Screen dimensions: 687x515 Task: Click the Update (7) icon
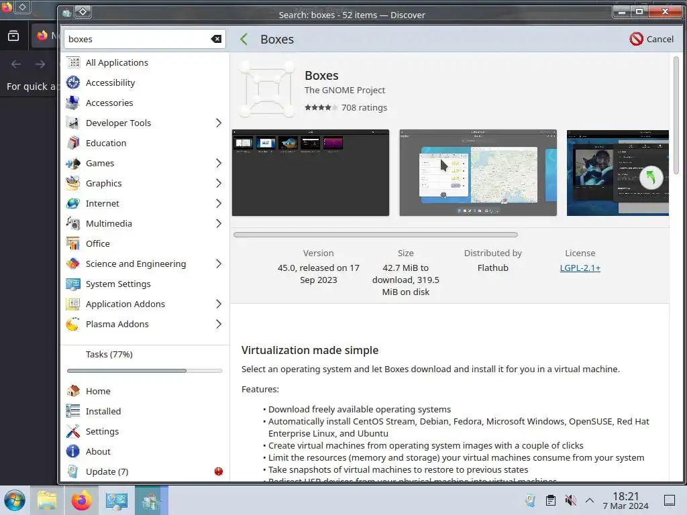click(x=72, y=471)
